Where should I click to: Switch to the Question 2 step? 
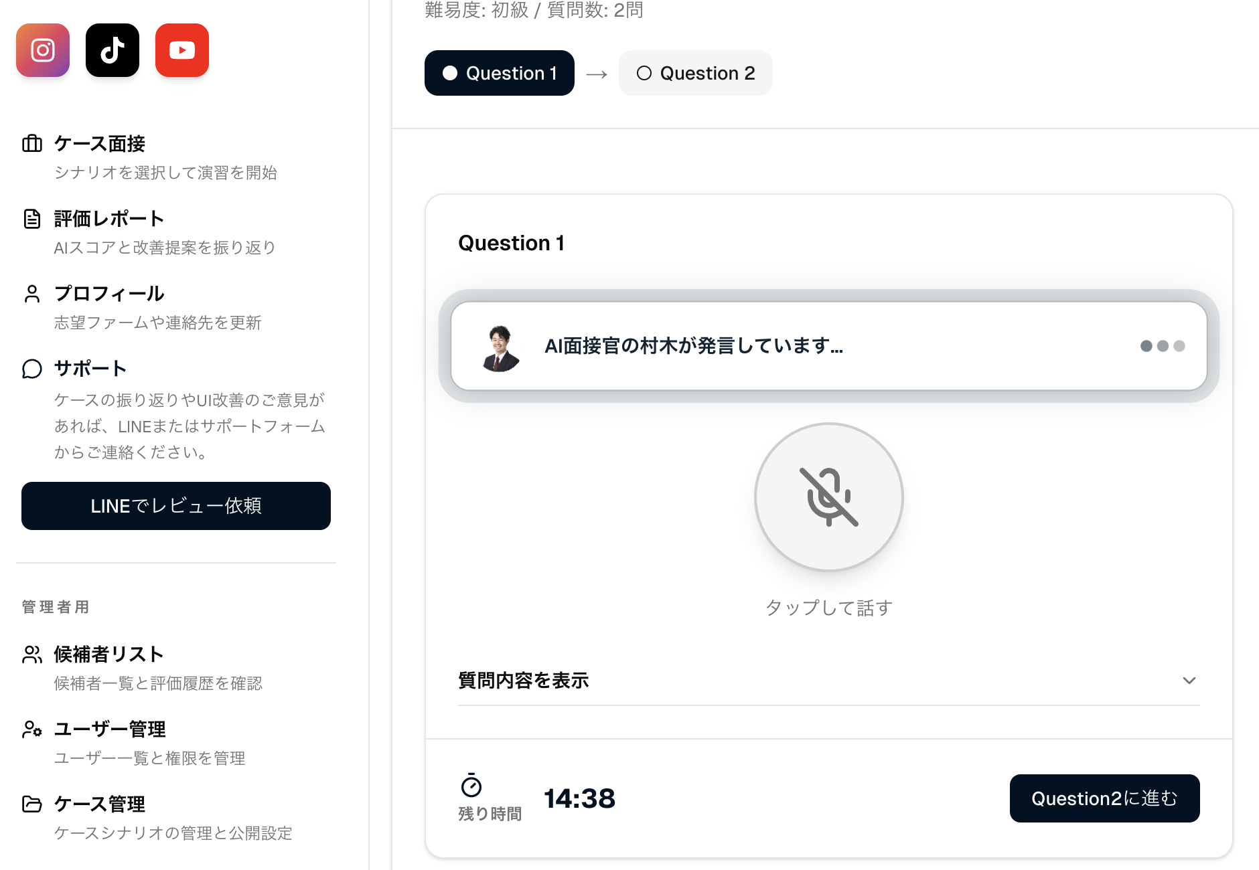(x=695, y=73)
